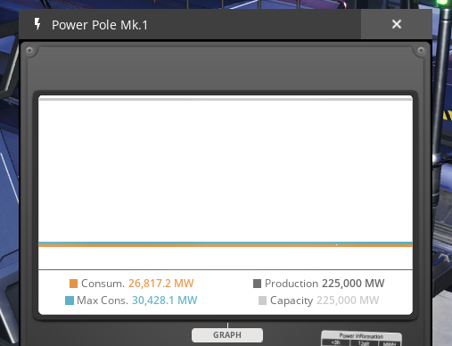Viewport: 452px width, 346px height.
Task: Select the Production value 225,000 MW
Action: pyautogui.click(x=353, y=284)
